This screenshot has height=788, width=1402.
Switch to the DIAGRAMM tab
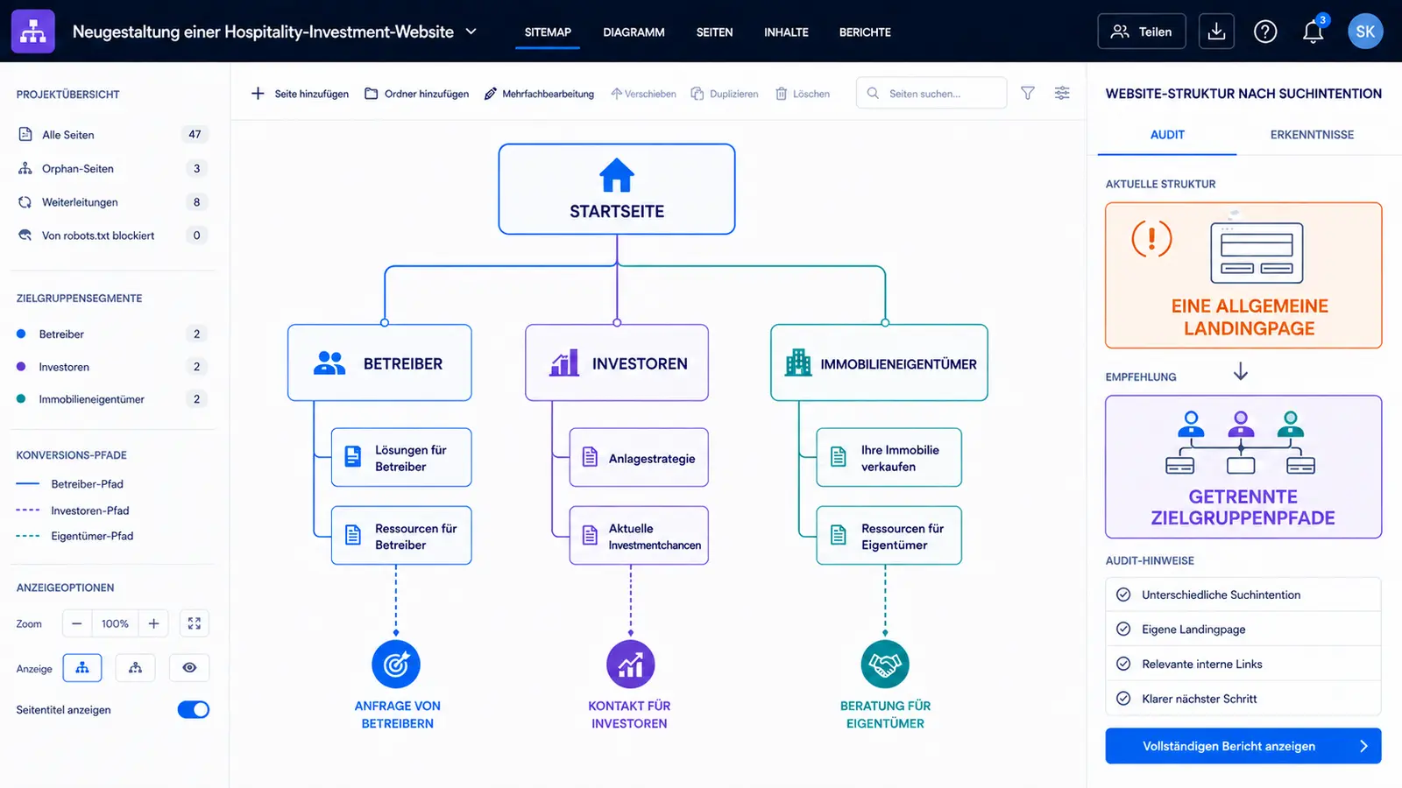coord(634,32)
